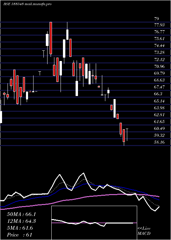Click the 72.12 price level label
The image size is (171, 240).
point(159,60)
